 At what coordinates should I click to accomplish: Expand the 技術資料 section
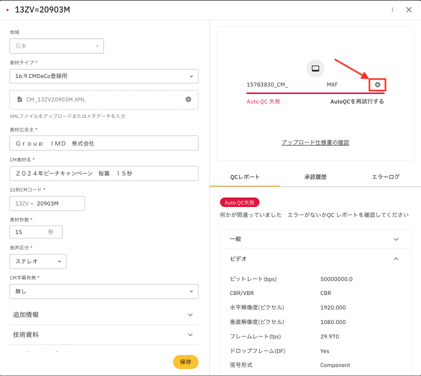(104, 334)
